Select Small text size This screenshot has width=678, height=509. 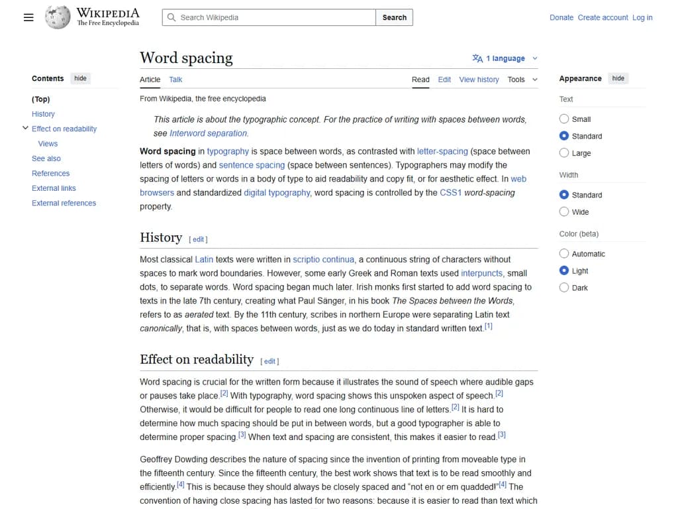(x=564, y=119)
